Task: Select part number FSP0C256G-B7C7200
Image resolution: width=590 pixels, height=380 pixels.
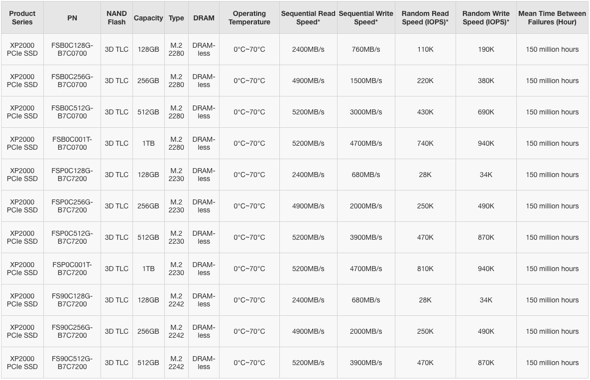Action: 72,206
